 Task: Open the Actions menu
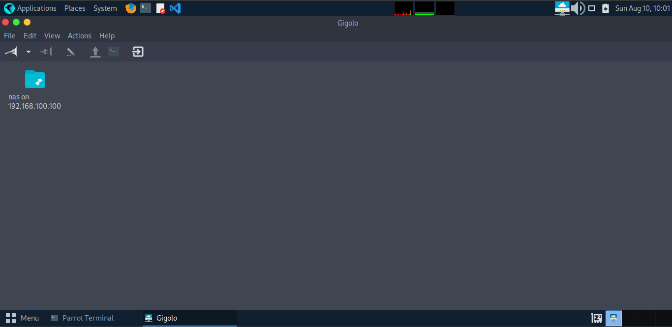pyautogui.click(x=79, y=35)
